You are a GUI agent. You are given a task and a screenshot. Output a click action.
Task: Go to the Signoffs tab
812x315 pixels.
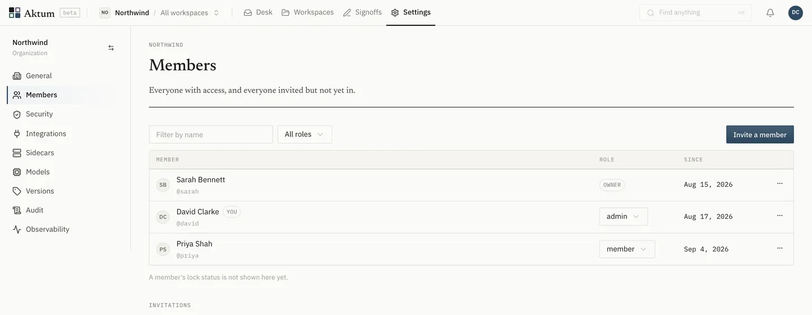(x=363, y=12)
